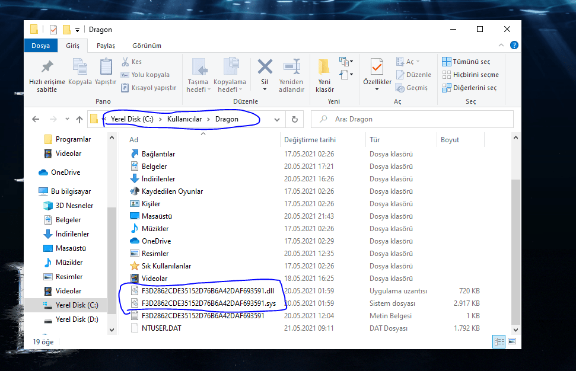Click the blue help question mark icon
The height and width of the screenshot is (371, 576).
coord(514,45)
